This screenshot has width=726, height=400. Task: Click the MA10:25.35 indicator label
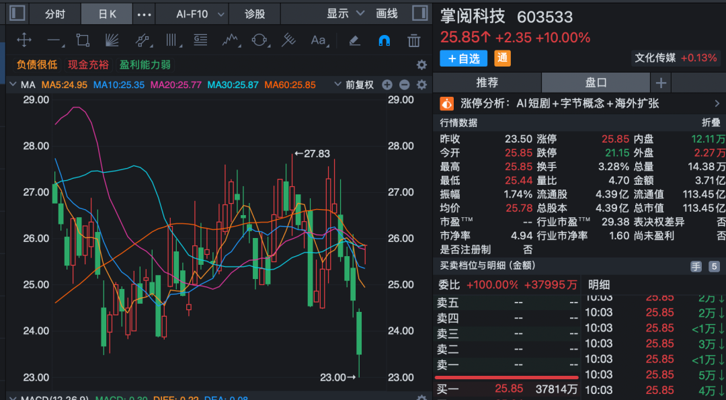119,85
